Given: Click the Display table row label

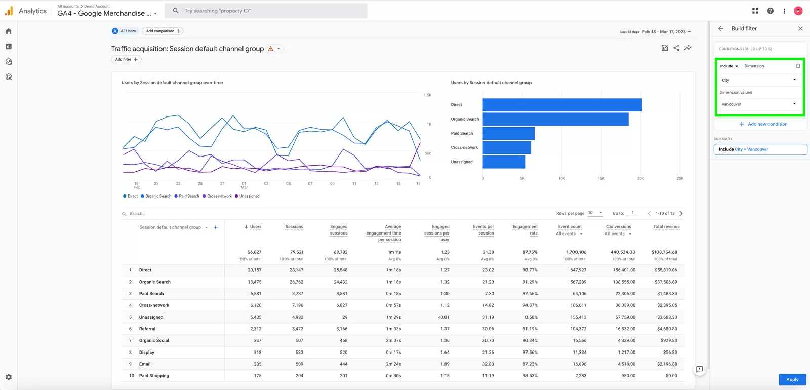Looking at the screenshot, I should coord(147,353).
